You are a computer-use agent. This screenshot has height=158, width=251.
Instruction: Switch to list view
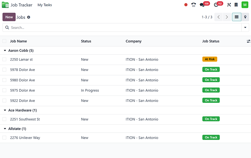tap(237, 17)
